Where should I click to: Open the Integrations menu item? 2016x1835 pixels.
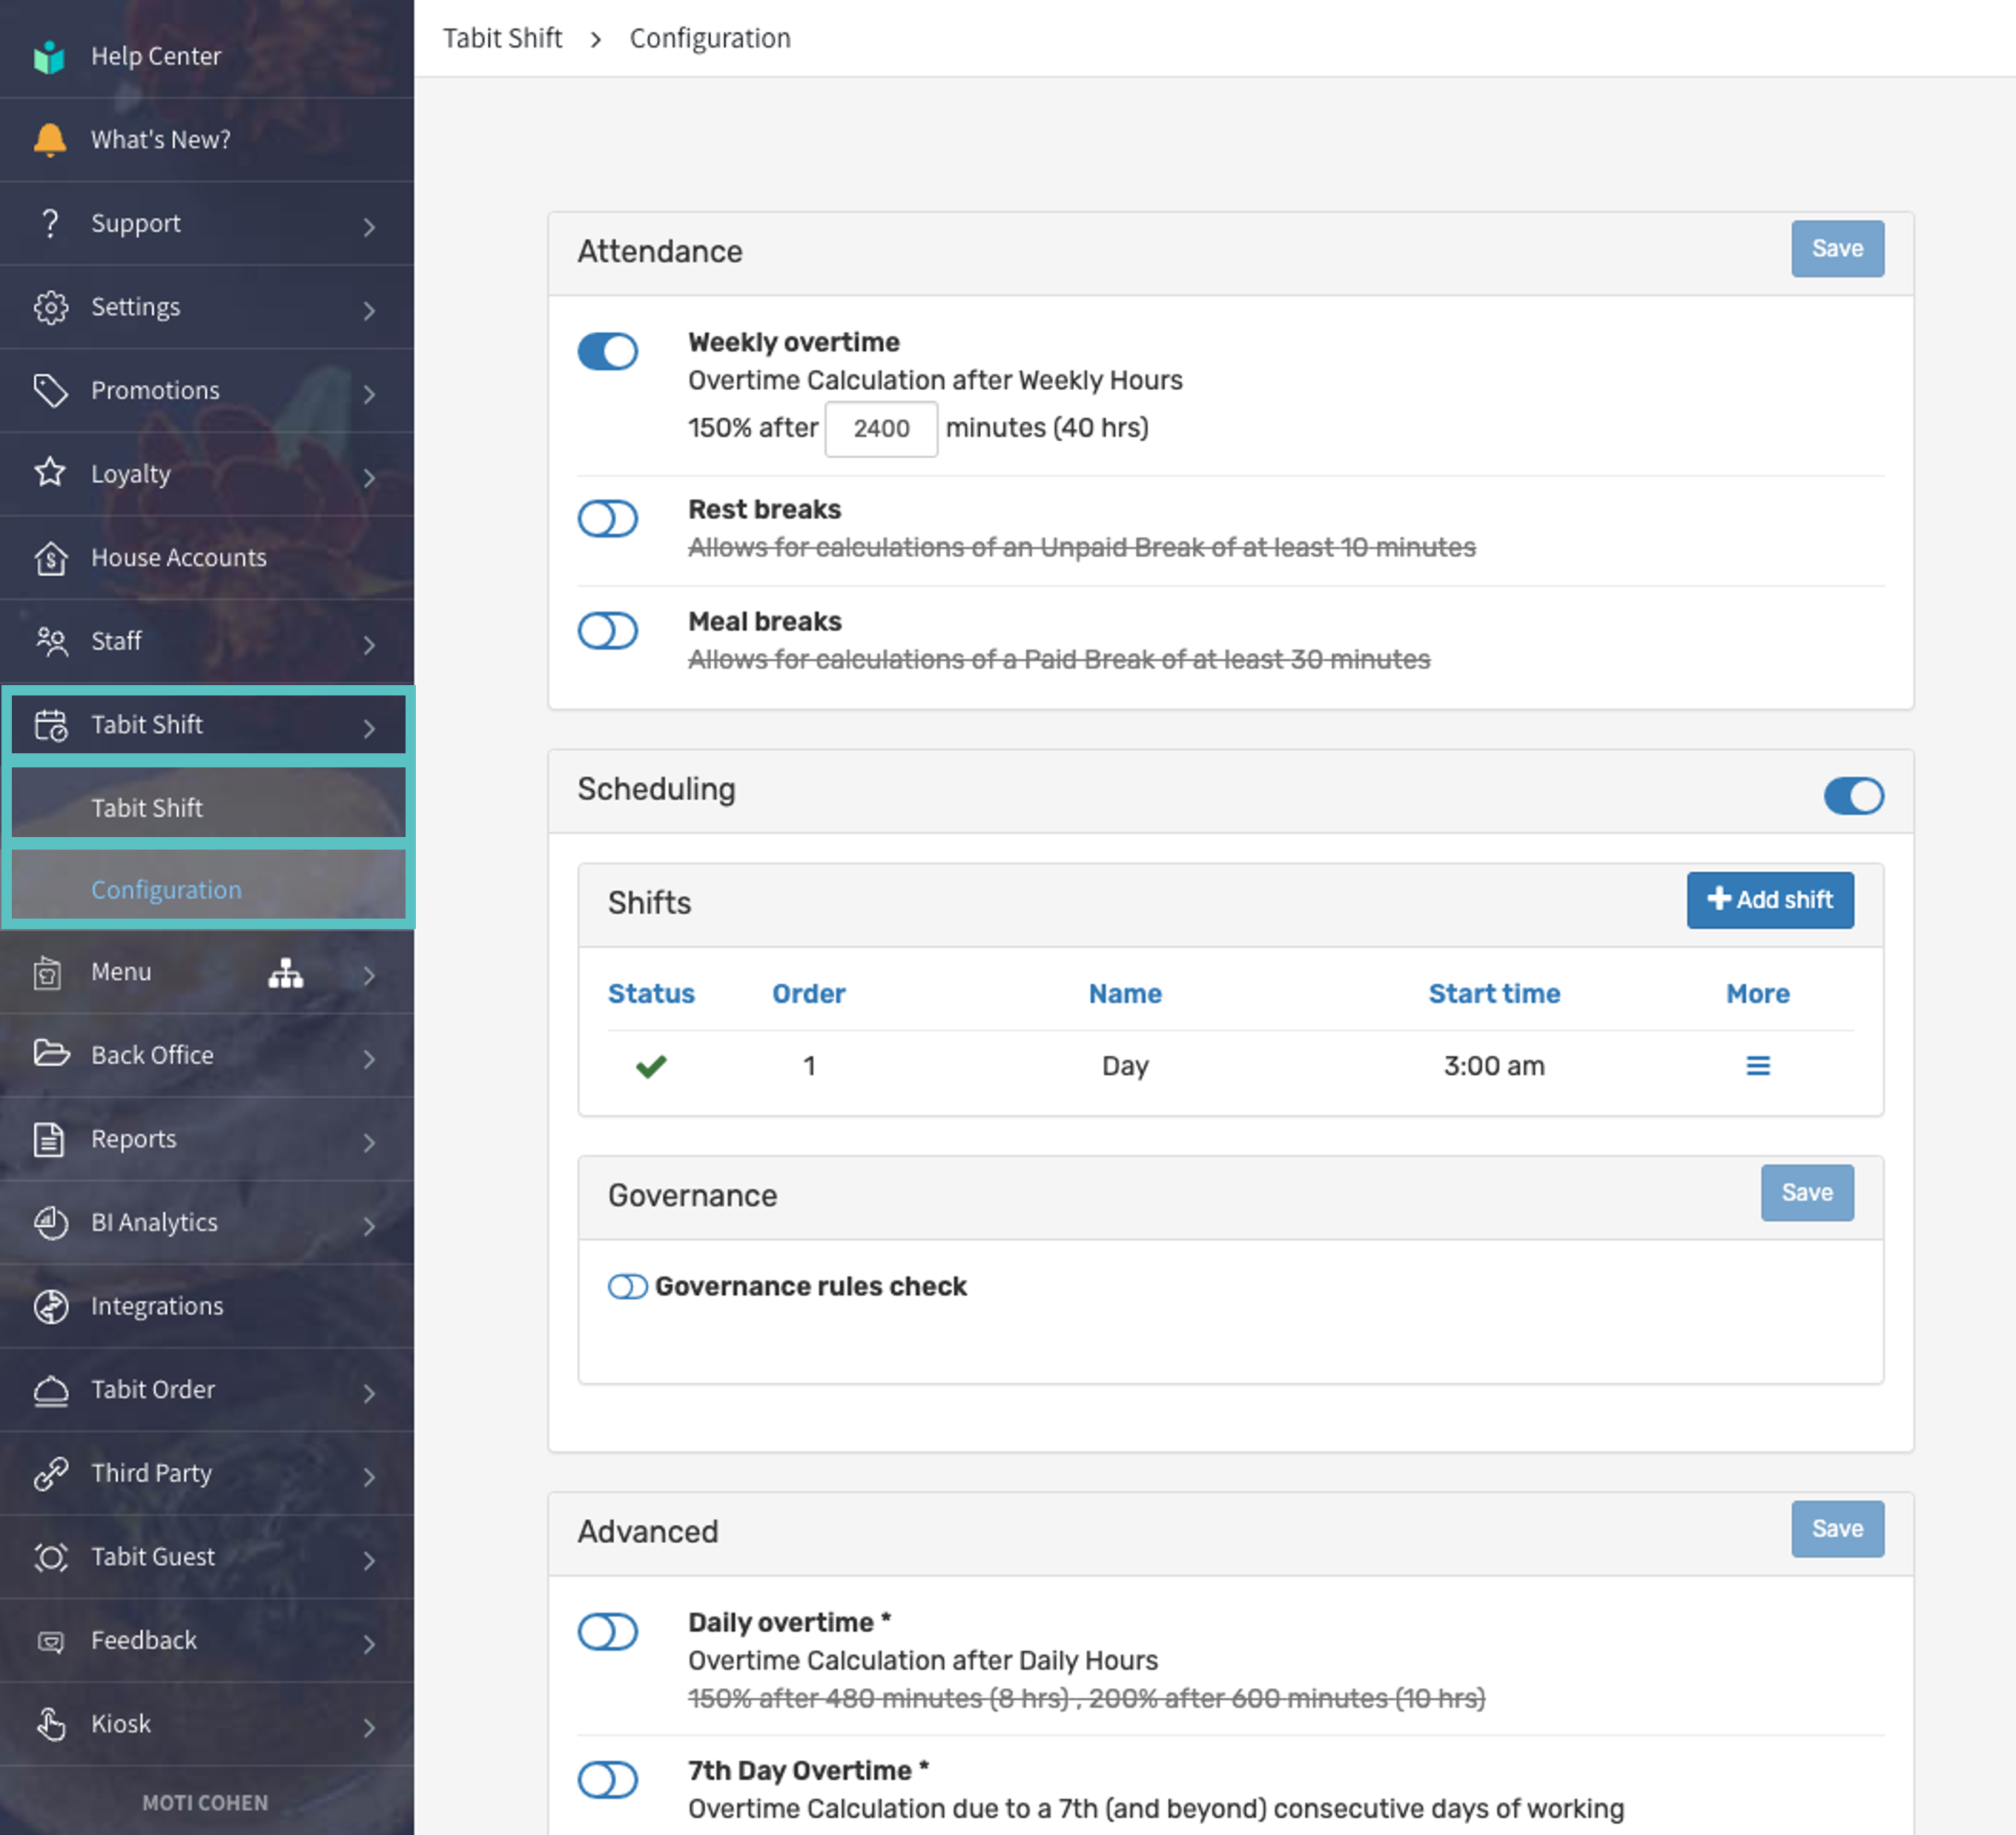tap(207, 1306)
